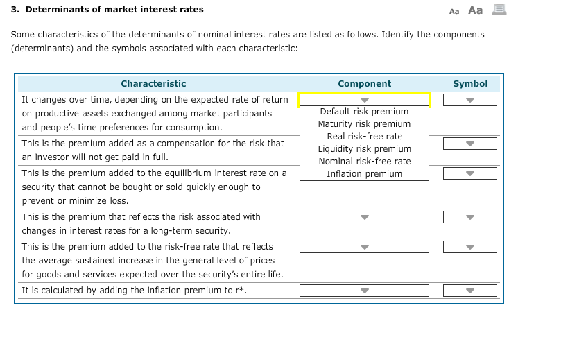561x337 pixels.
Task: Open Component dropdown for long-term security risk row
Action: [364, 217]
